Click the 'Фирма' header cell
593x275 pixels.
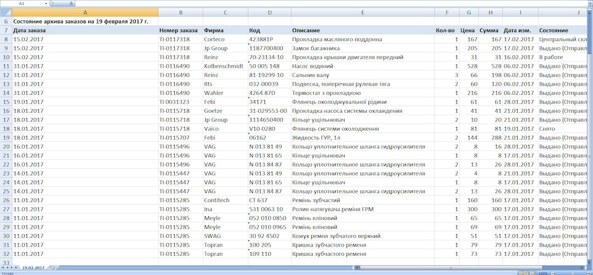pyautogui.click(x=225, y=30)
